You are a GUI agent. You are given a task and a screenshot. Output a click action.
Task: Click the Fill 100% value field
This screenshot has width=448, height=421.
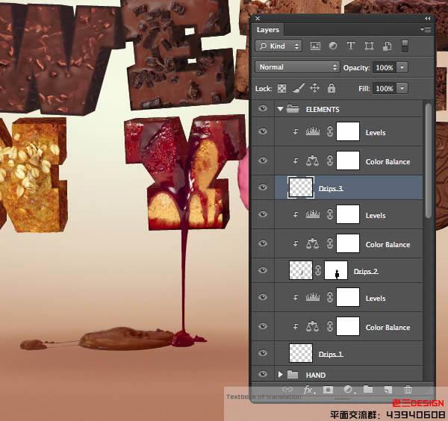pos(385,89)
